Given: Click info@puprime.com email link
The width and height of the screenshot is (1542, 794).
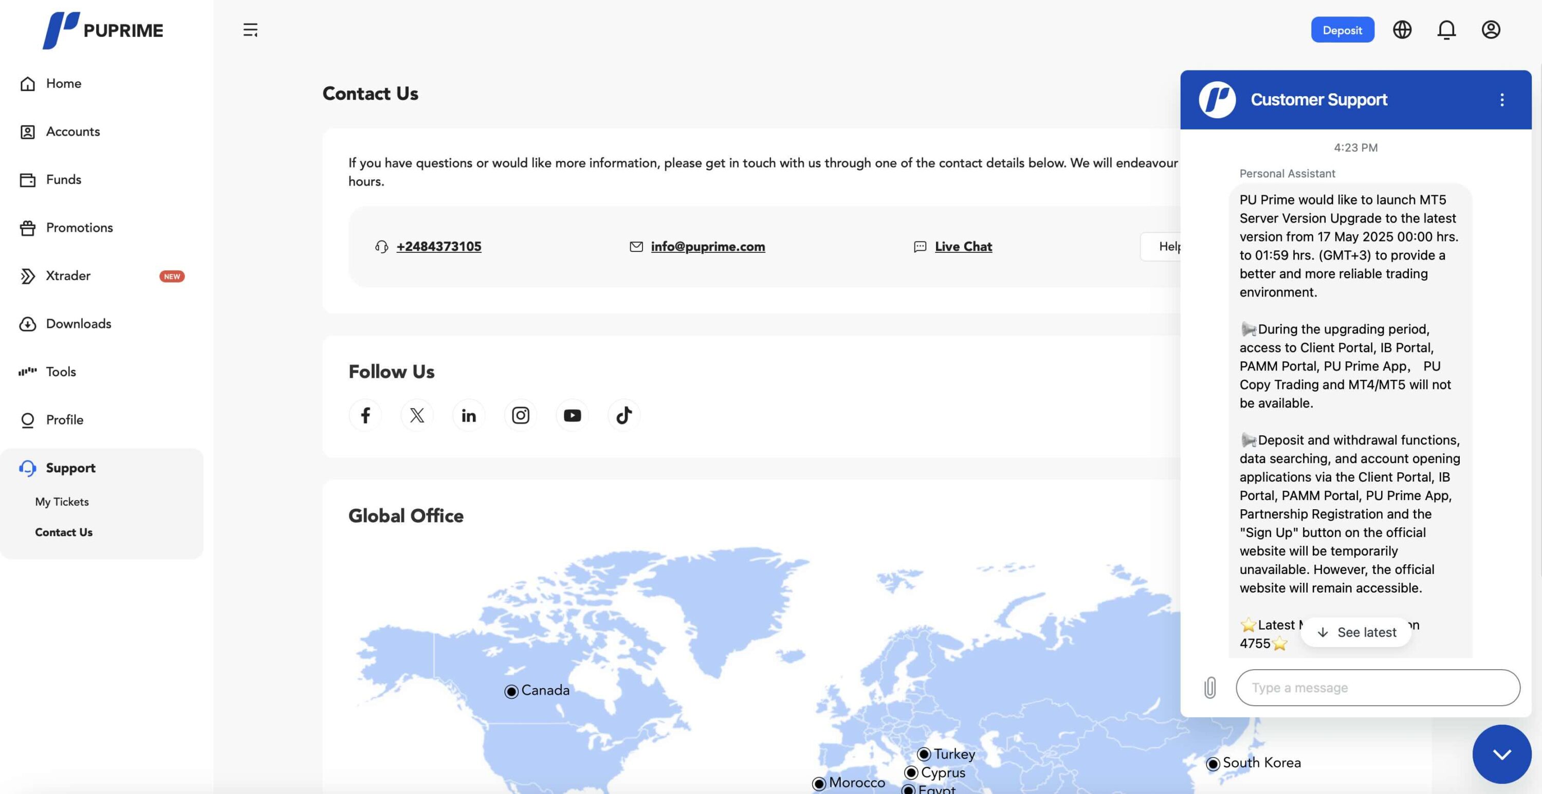Looking at the screenshot, I should (708, 247).
